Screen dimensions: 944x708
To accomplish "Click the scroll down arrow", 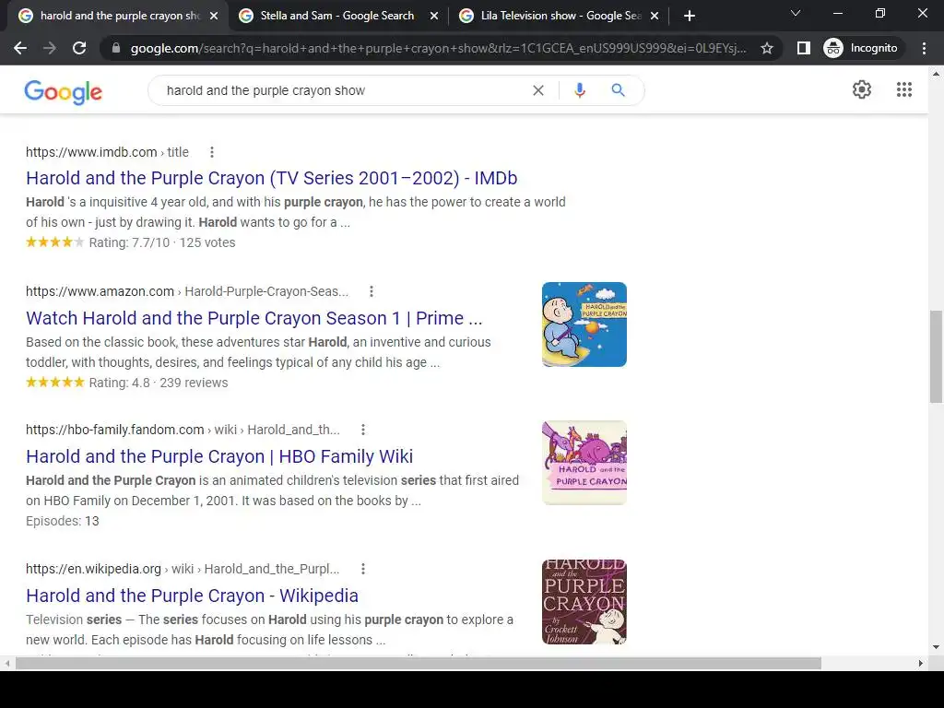I will click(x=936, y=648).
